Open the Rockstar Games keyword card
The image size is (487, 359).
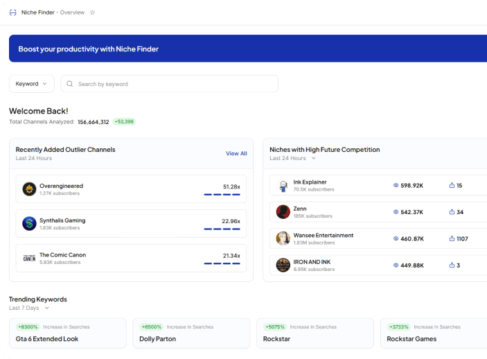point(434,333)
